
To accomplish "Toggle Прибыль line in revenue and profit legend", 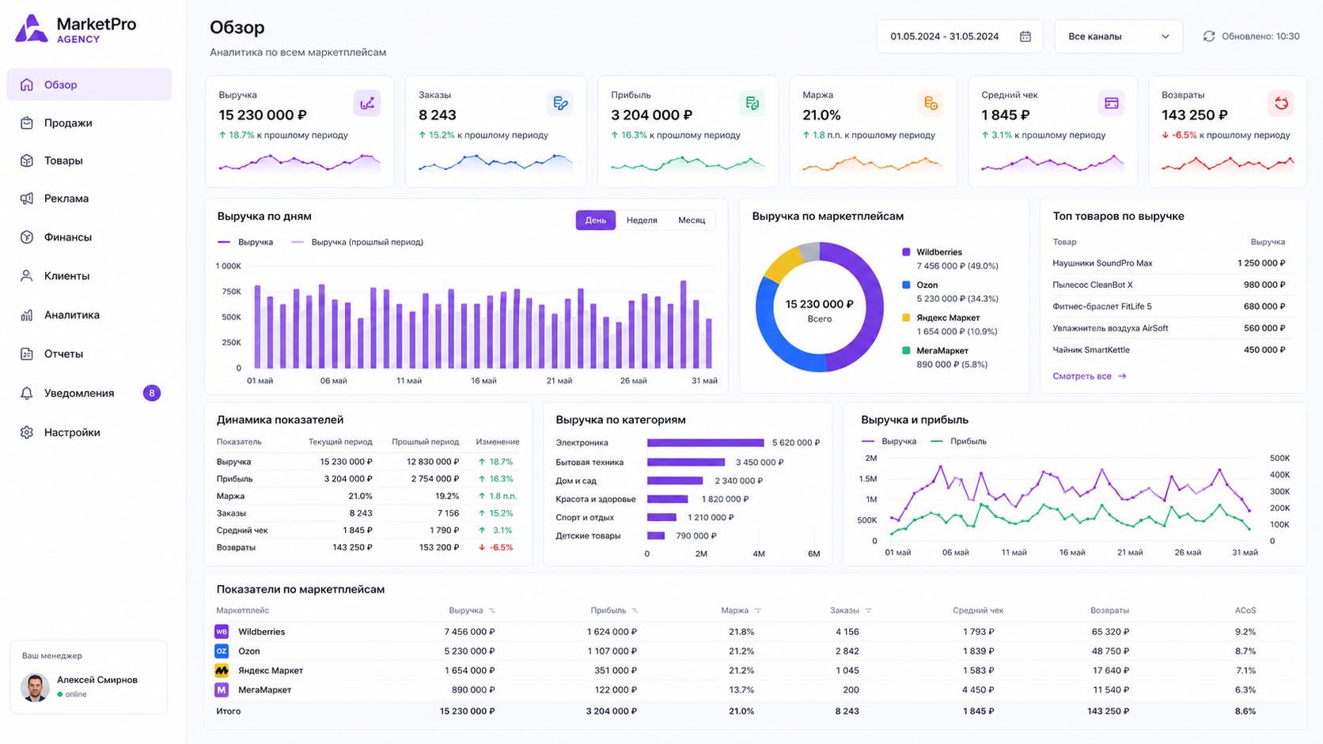I will [x=958, y=441].
